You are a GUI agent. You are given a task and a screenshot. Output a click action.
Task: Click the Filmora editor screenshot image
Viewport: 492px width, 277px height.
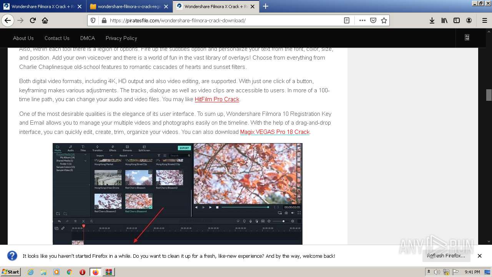point(178,194)
